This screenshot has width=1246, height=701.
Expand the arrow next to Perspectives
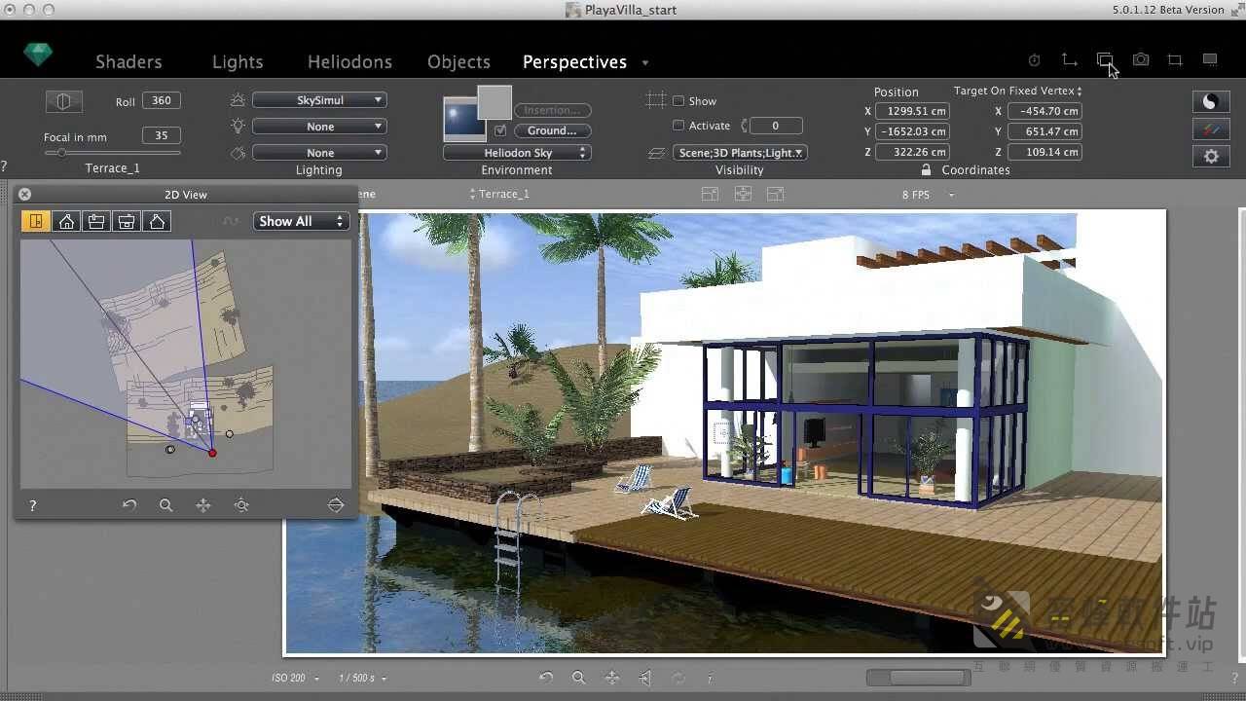[644, 63]
